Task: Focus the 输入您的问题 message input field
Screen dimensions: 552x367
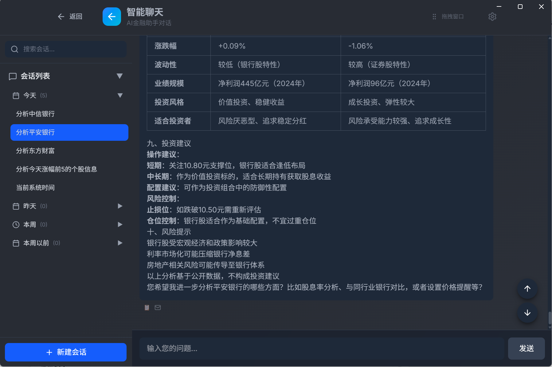Action: [321, 348]
